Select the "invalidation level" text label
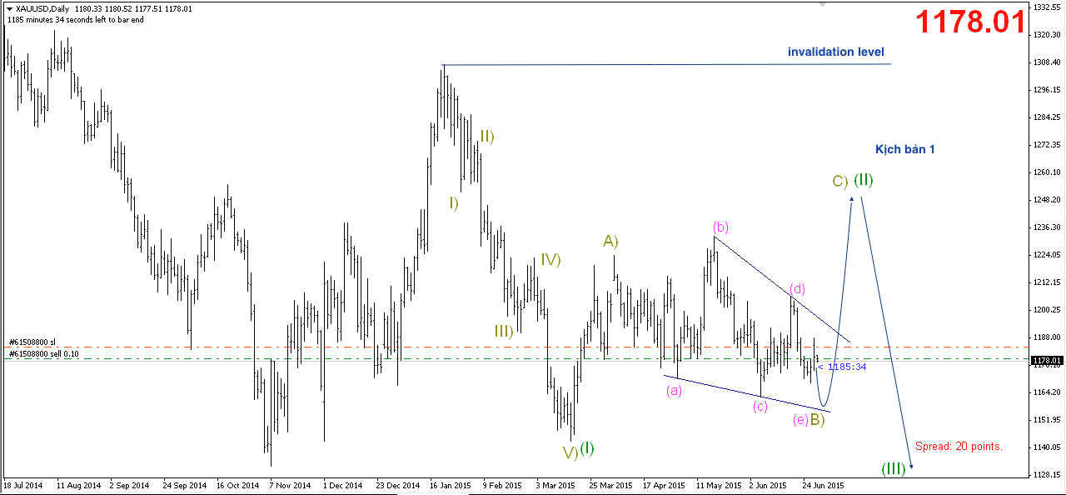The width and height of the screenshot is (1066, 495). point(835,52)
